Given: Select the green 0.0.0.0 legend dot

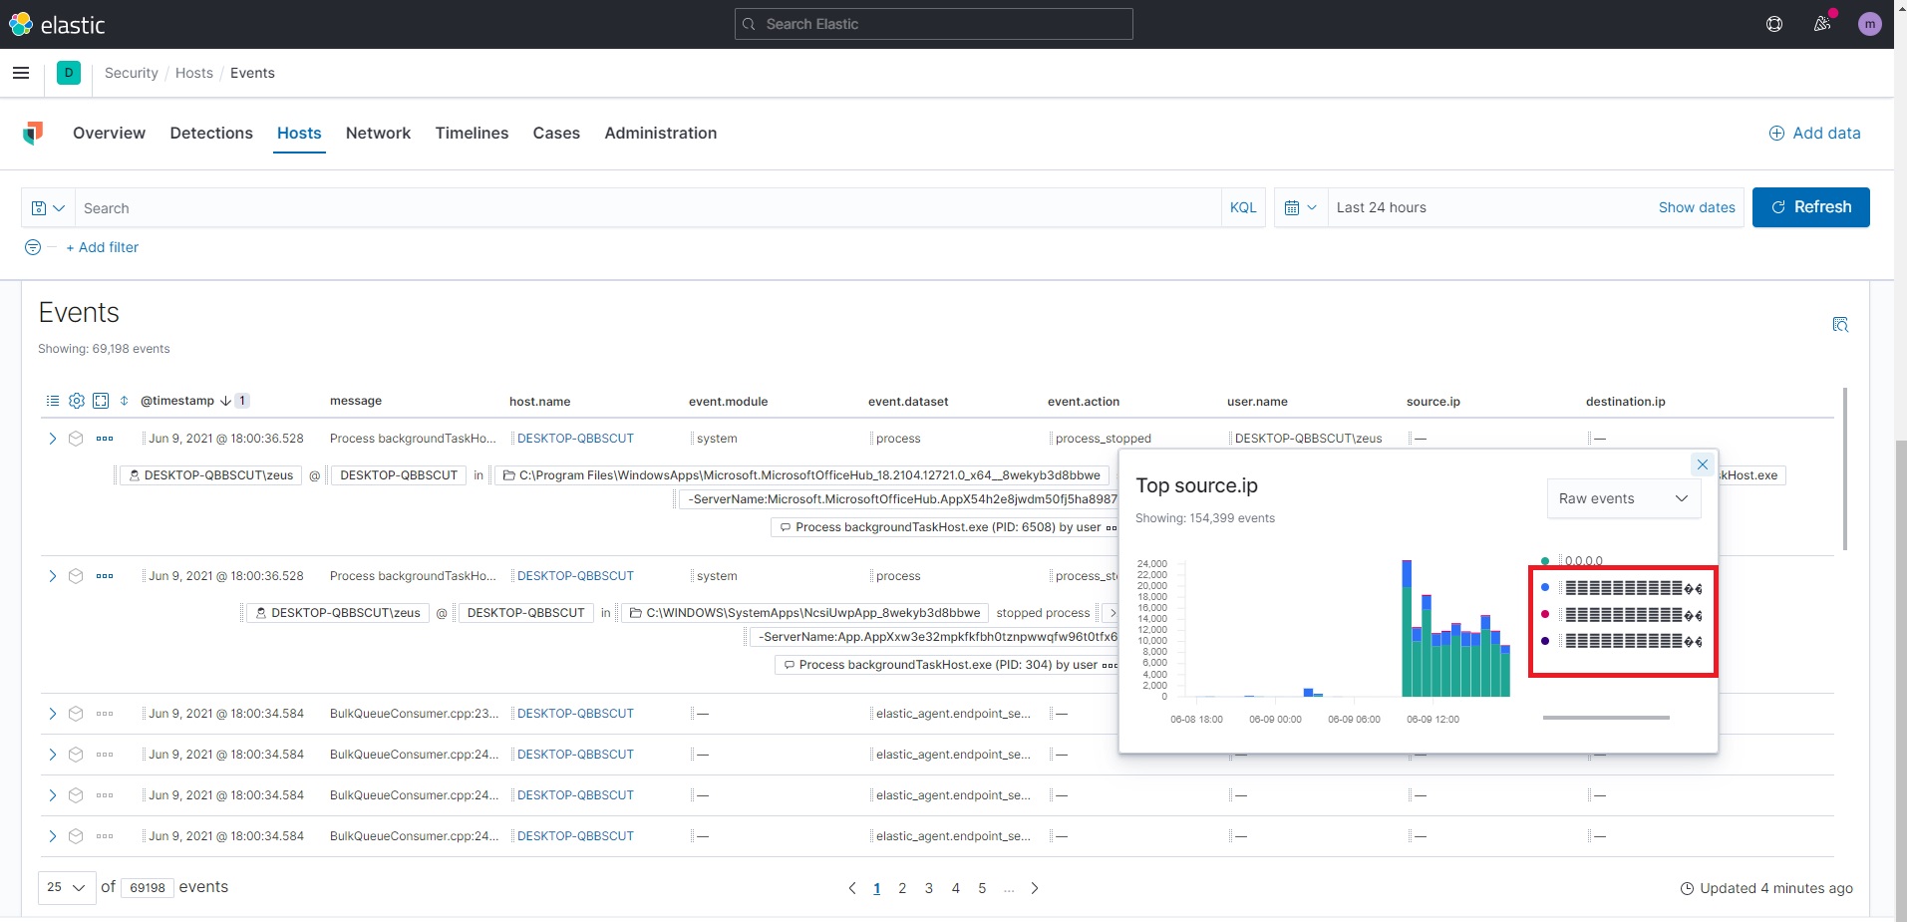Looking at the screenshot, I should click(1545, 560).
